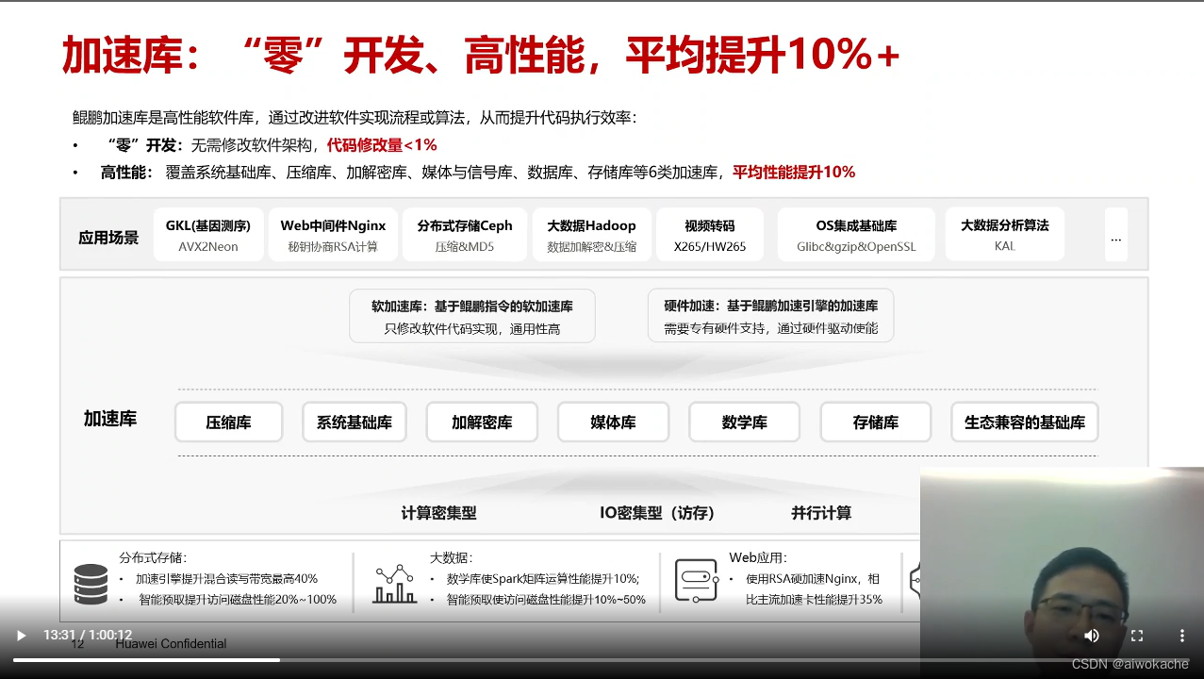Click the 并行计算 label
Viewport: 1204px width, 679px height.
tap(821, 513)
